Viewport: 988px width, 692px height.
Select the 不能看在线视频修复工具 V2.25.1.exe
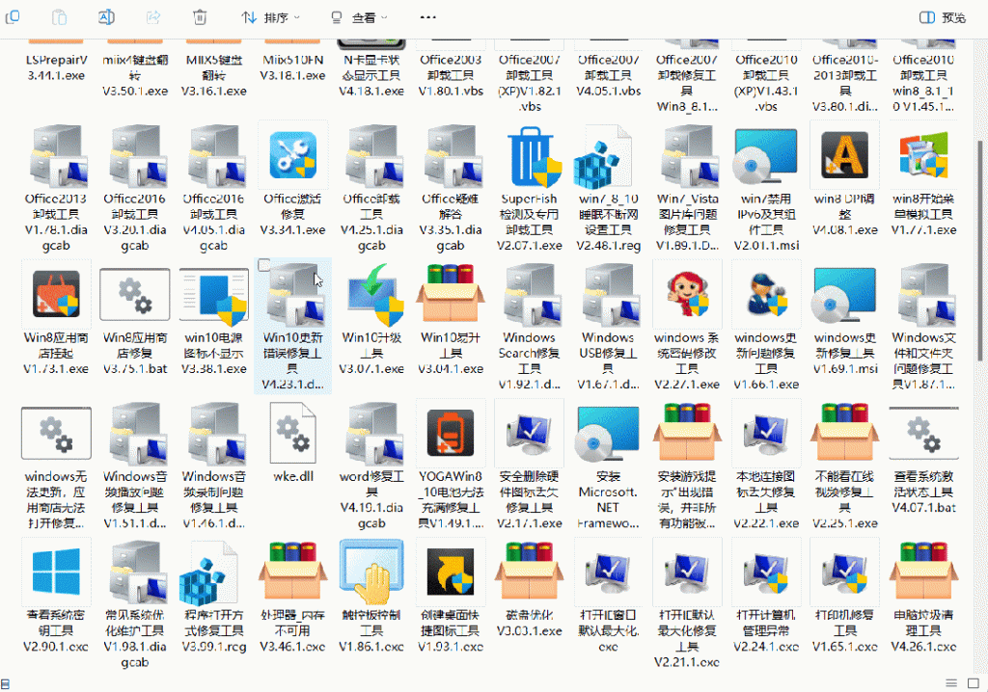point(844,433)
